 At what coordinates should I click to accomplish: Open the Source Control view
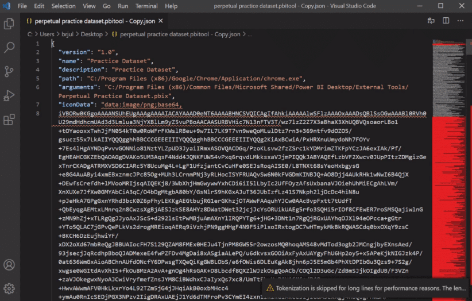(9, 71)
